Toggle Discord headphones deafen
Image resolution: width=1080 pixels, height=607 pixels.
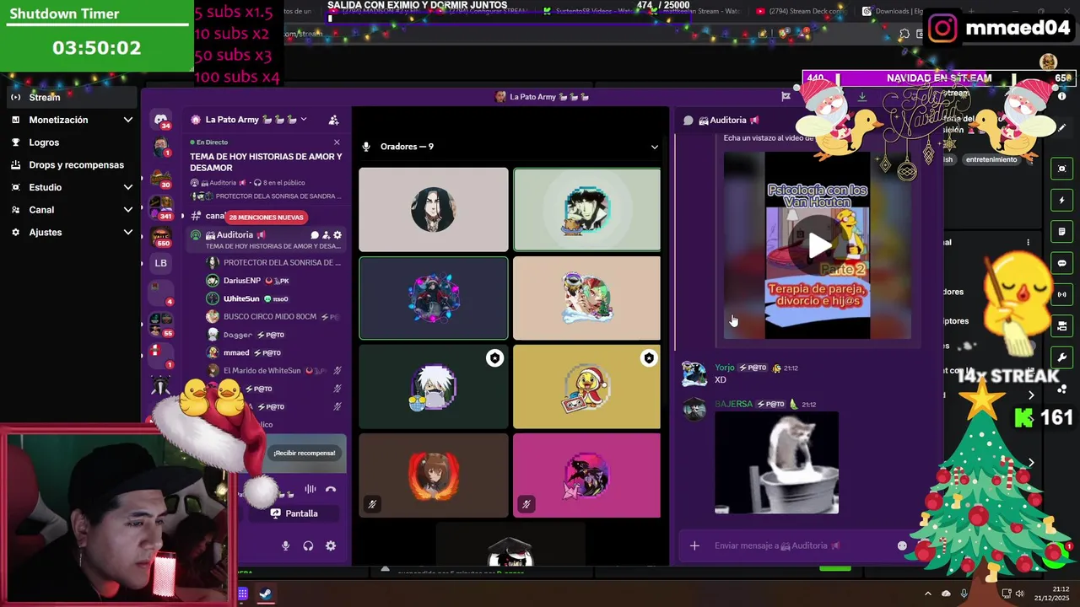308,545
